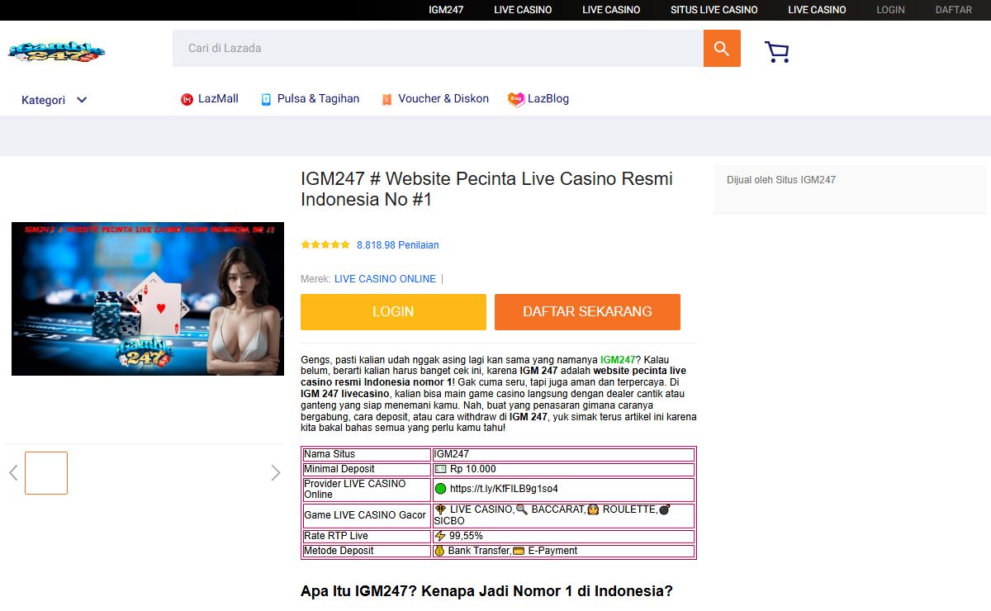
Task: Click Apa Itu IGM247 section heading
Action: [x=486, y=591]
